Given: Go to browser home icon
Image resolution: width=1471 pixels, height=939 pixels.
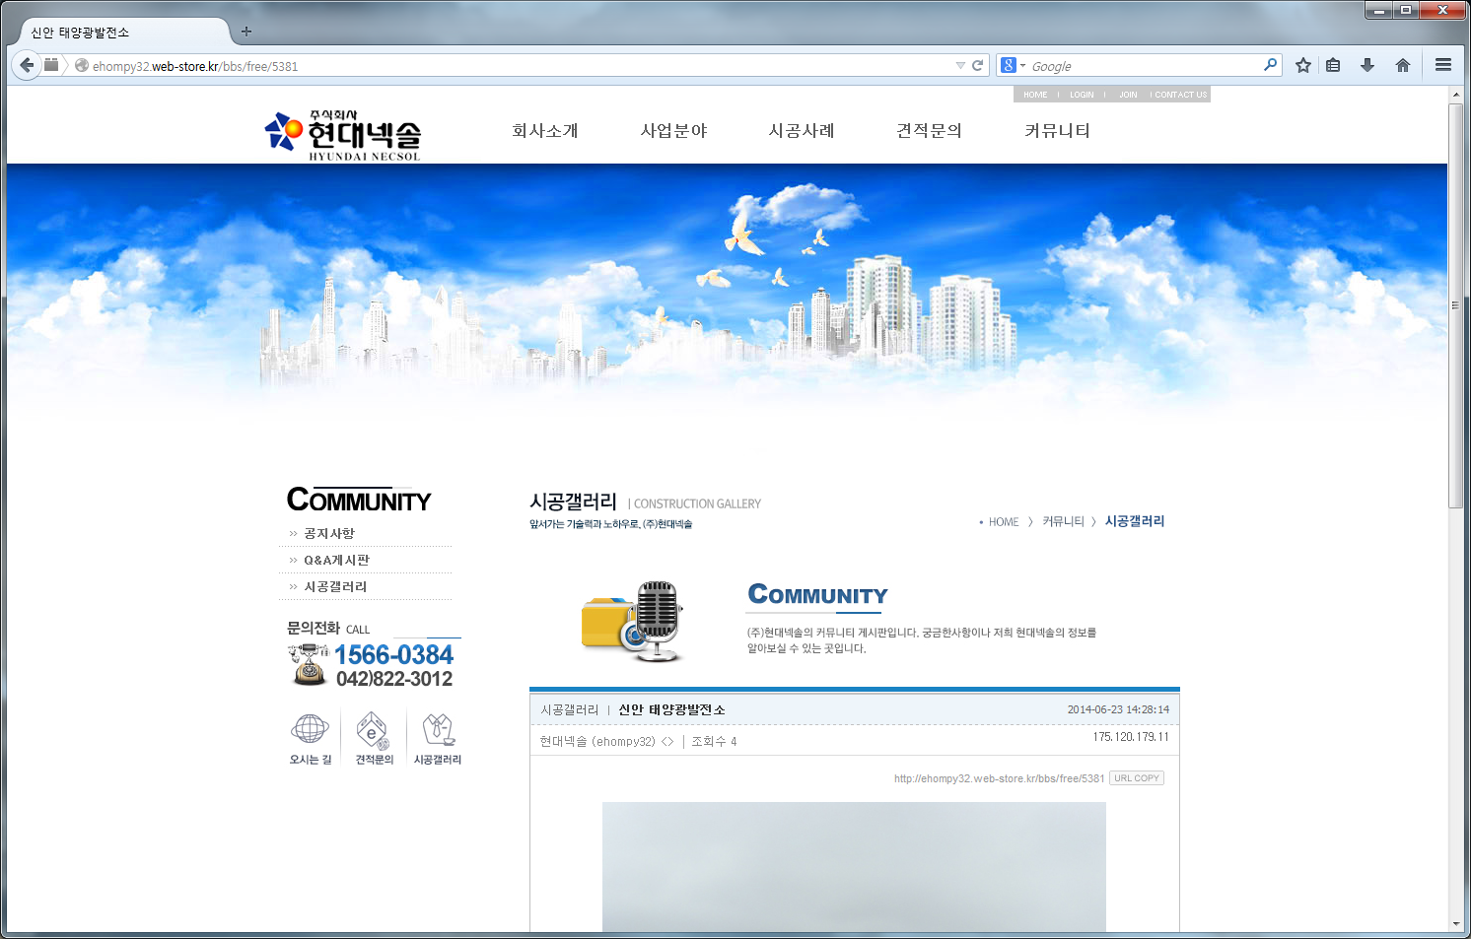Looking at the screenshot, I should click(1403, 66).
